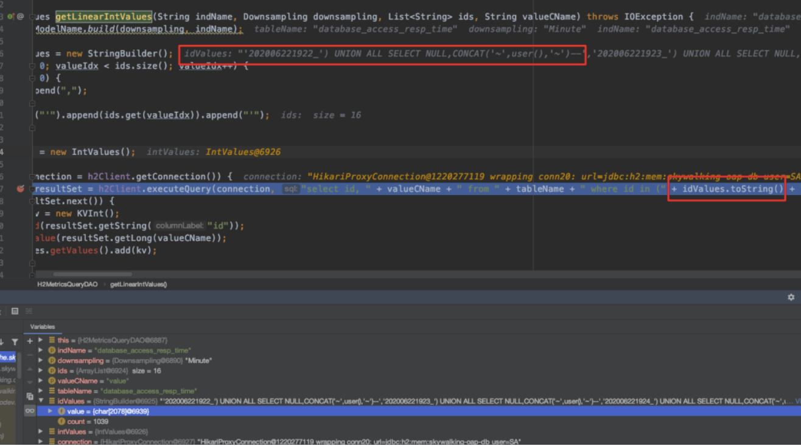The image size is (801, 446).
Task: Click the filter frames funnel icon
Action: 15,342
